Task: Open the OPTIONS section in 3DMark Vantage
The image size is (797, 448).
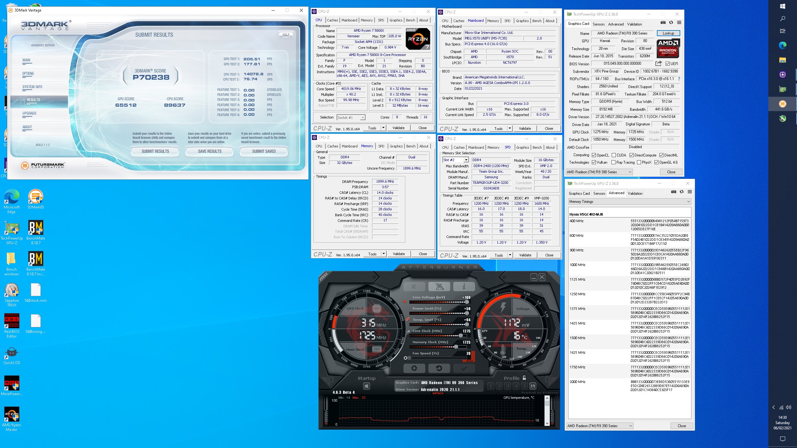Action: coord(28,73)
